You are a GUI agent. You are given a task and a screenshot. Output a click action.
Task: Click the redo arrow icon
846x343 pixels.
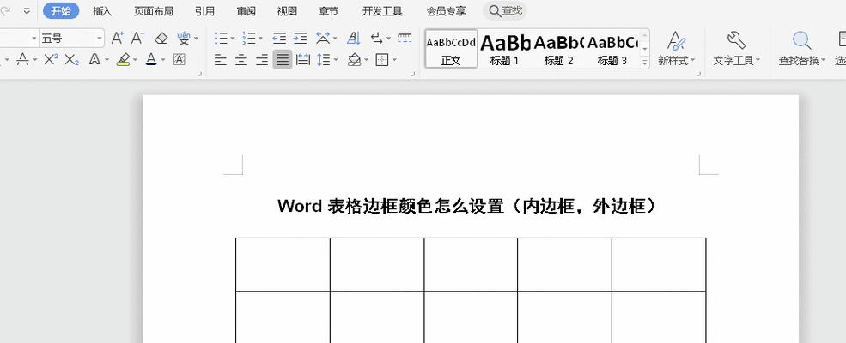[5, 10]
